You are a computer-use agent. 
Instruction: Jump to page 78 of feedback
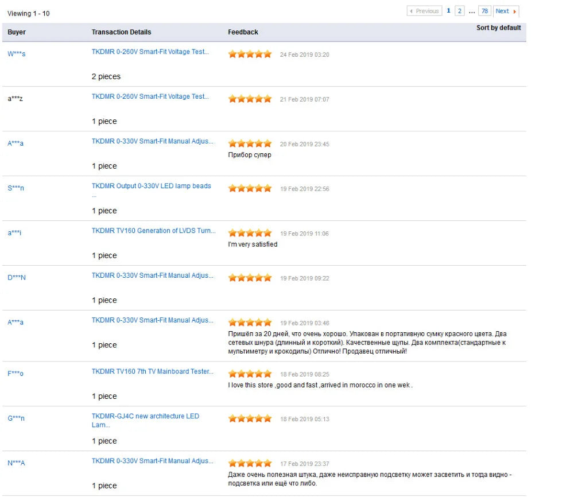485,11
